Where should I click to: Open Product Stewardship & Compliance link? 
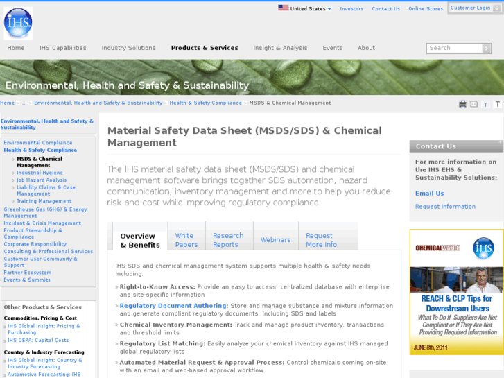pos(33,234)
